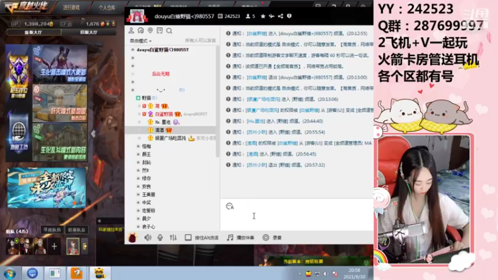Click the 招募队友 recruit button
The width and height of the screenshot is (498, 280).
click(x=77, y=230)
